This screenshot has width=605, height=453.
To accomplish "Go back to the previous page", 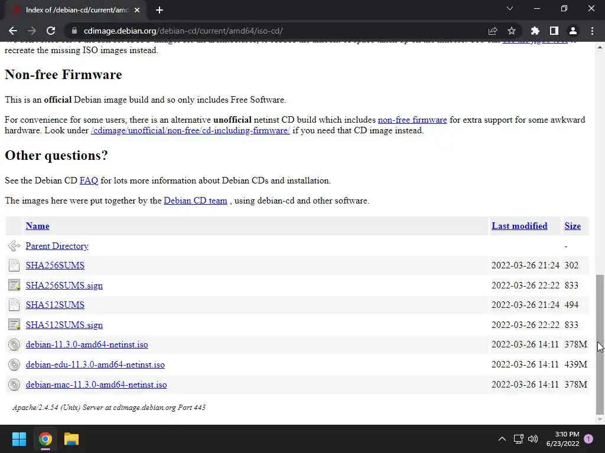I will click(13, 31).
